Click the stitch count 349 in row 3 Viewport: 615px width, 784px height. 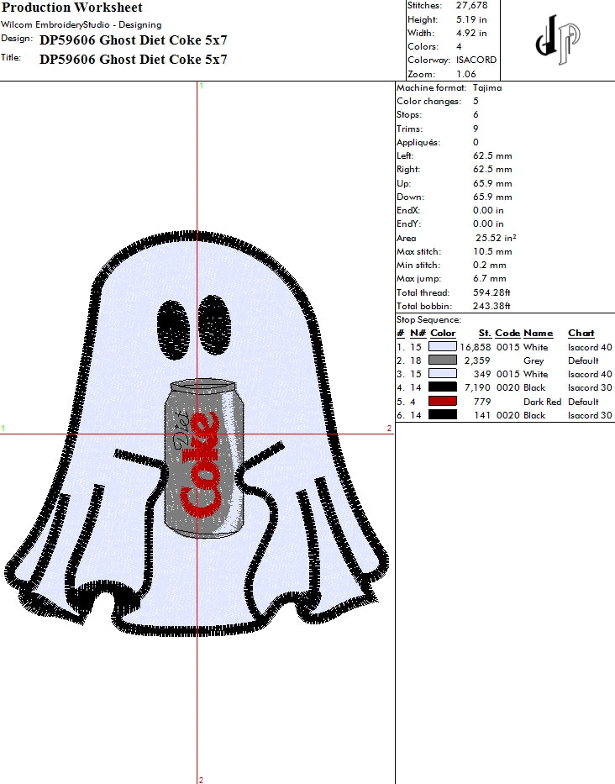point(482,374)
